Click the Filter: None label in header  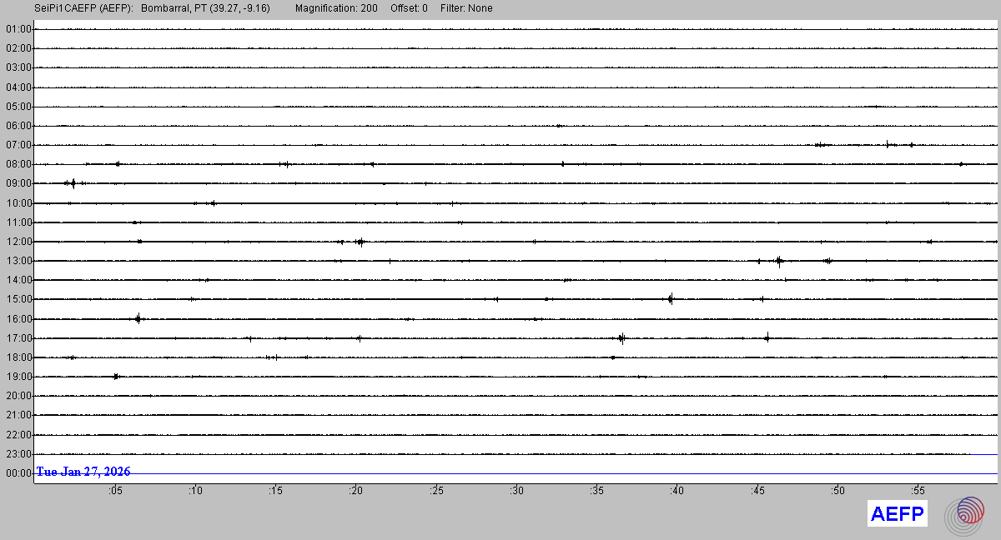tap(466, 8)
